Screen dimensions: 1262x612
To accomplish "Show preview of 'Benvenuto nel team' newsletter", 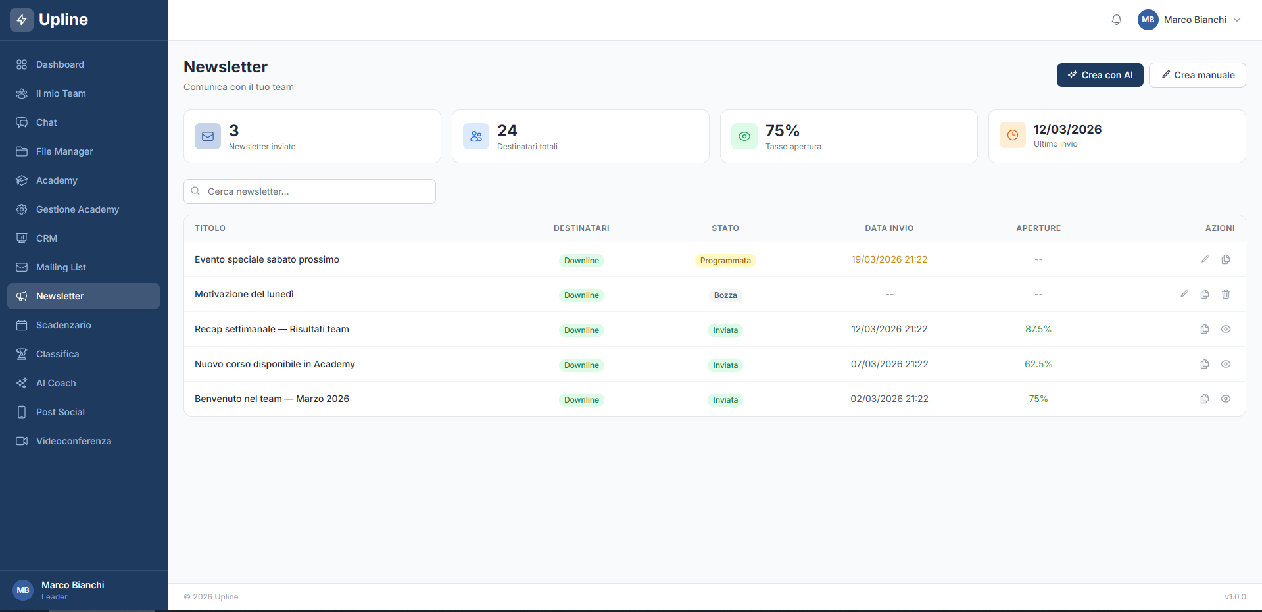I will (1225, 399).
